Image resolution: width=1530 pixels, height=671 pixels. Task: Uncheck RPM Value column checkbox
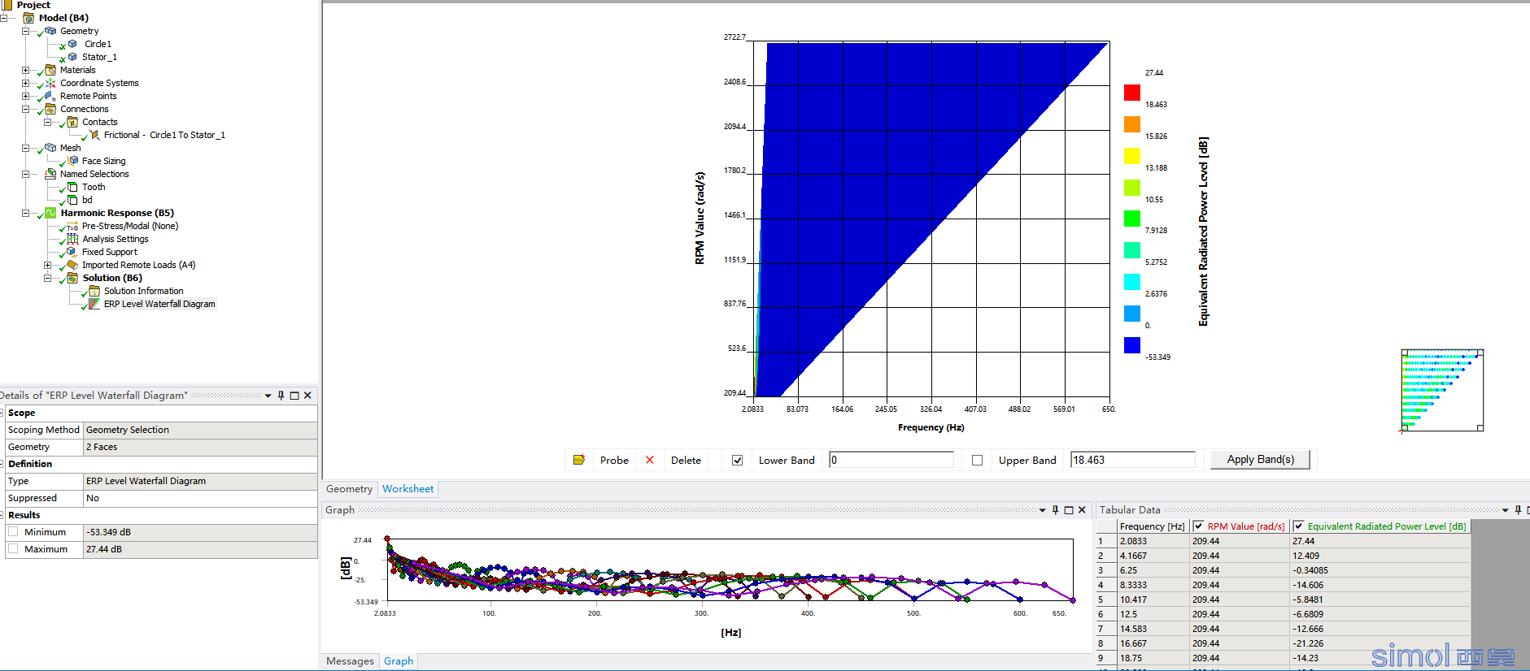click(1198, 526)
